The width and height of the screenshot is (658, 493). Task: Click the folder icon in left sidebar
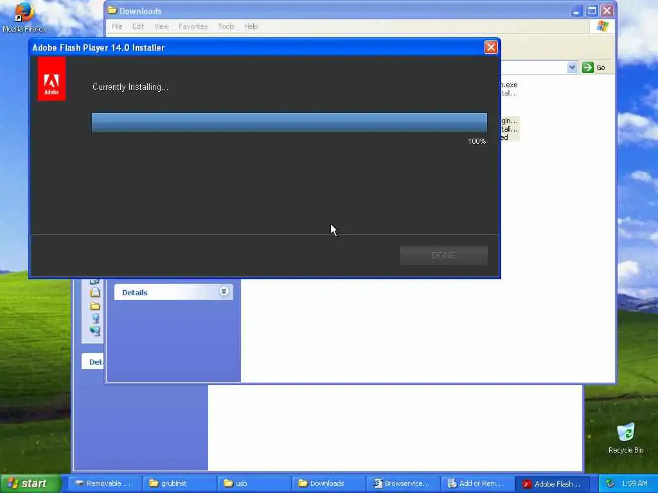pyautogui.click(x=95, y=306)
